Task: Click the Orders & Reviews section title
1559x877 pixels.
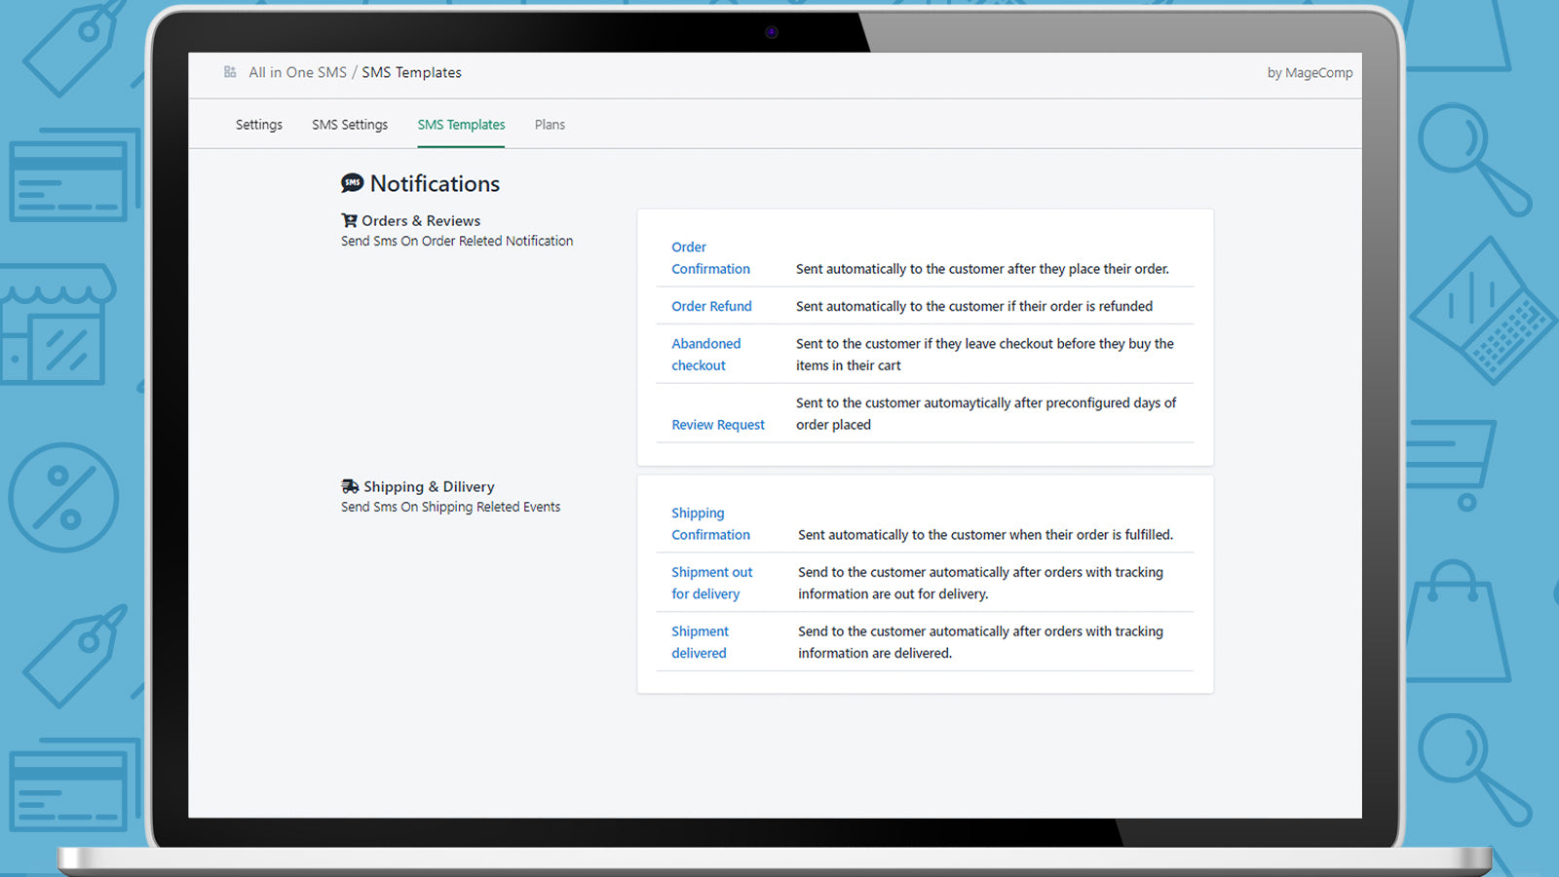Action: click(421, 221)
